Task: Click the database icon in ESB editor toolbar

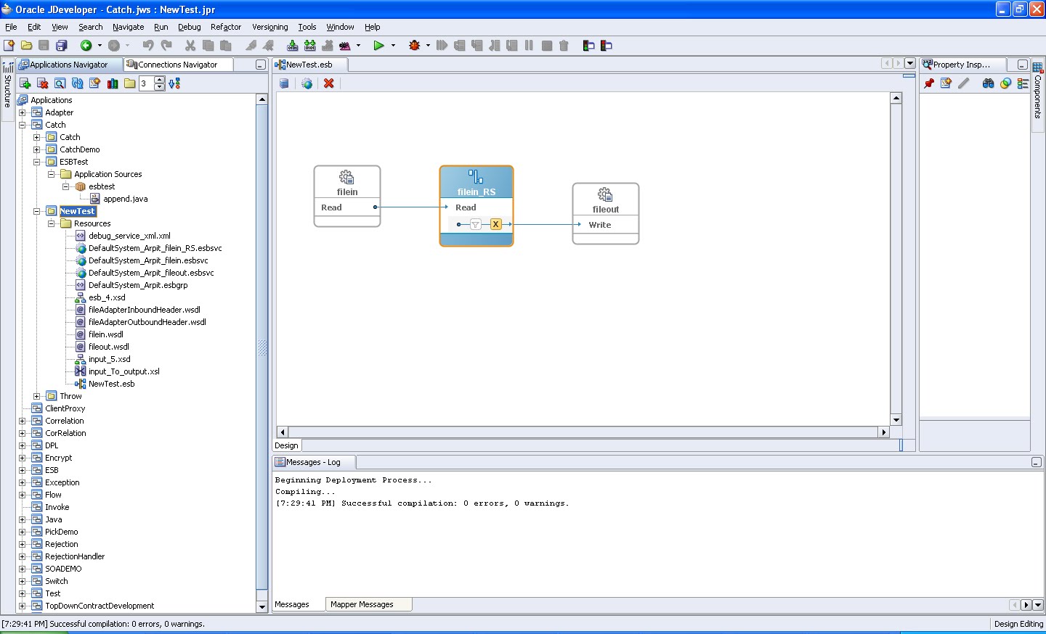Action: point(284,83)
